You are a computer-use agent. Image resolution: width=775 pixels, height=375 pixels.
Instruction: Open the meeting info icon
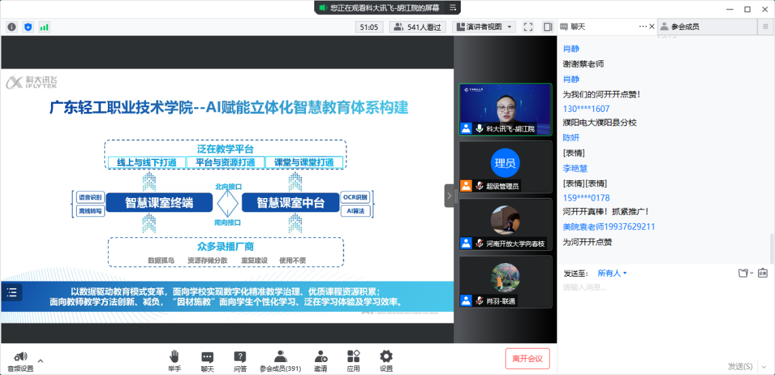tap(12, 27)
